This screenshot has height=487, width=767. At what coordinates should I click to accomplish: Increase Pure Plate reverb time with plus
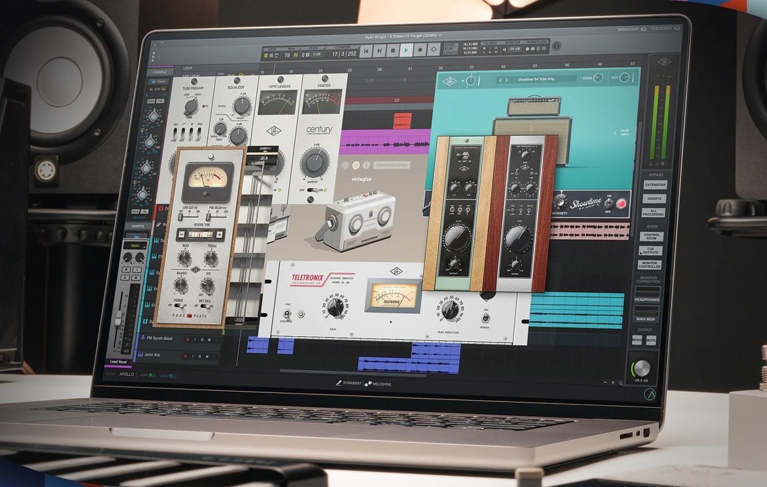pyautogui.click(x=219, y=235)
